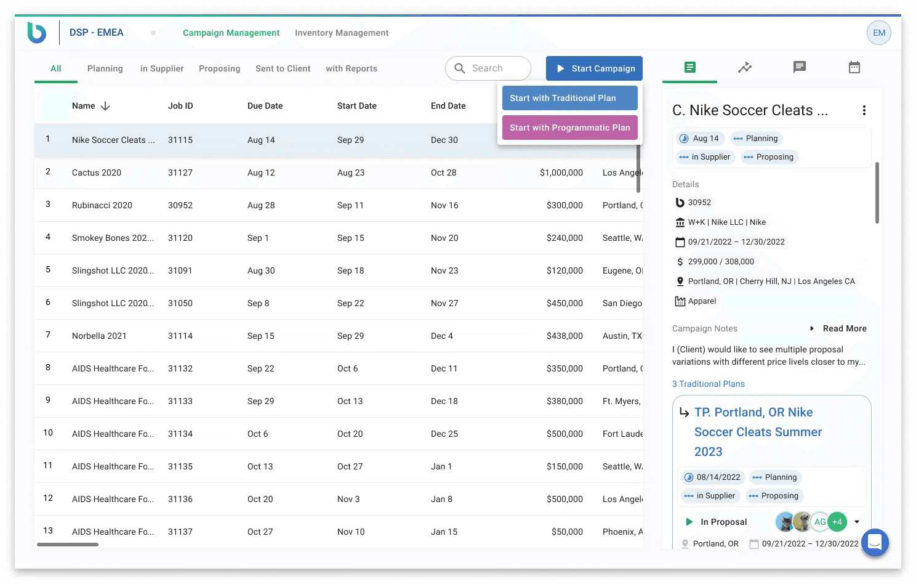Image resolution: width=916 pixels, height=584 pixels.
Task: Select the All tab
Action: tap(56, 68)
